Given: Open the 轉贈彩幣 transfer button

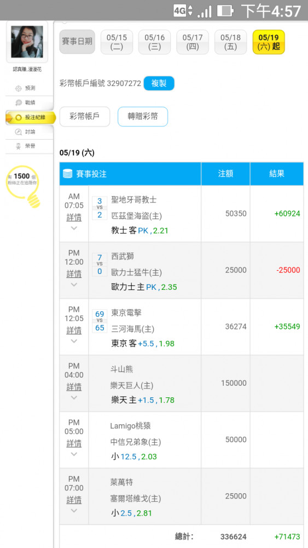Looking at the screenshot, I should point(143,116).
